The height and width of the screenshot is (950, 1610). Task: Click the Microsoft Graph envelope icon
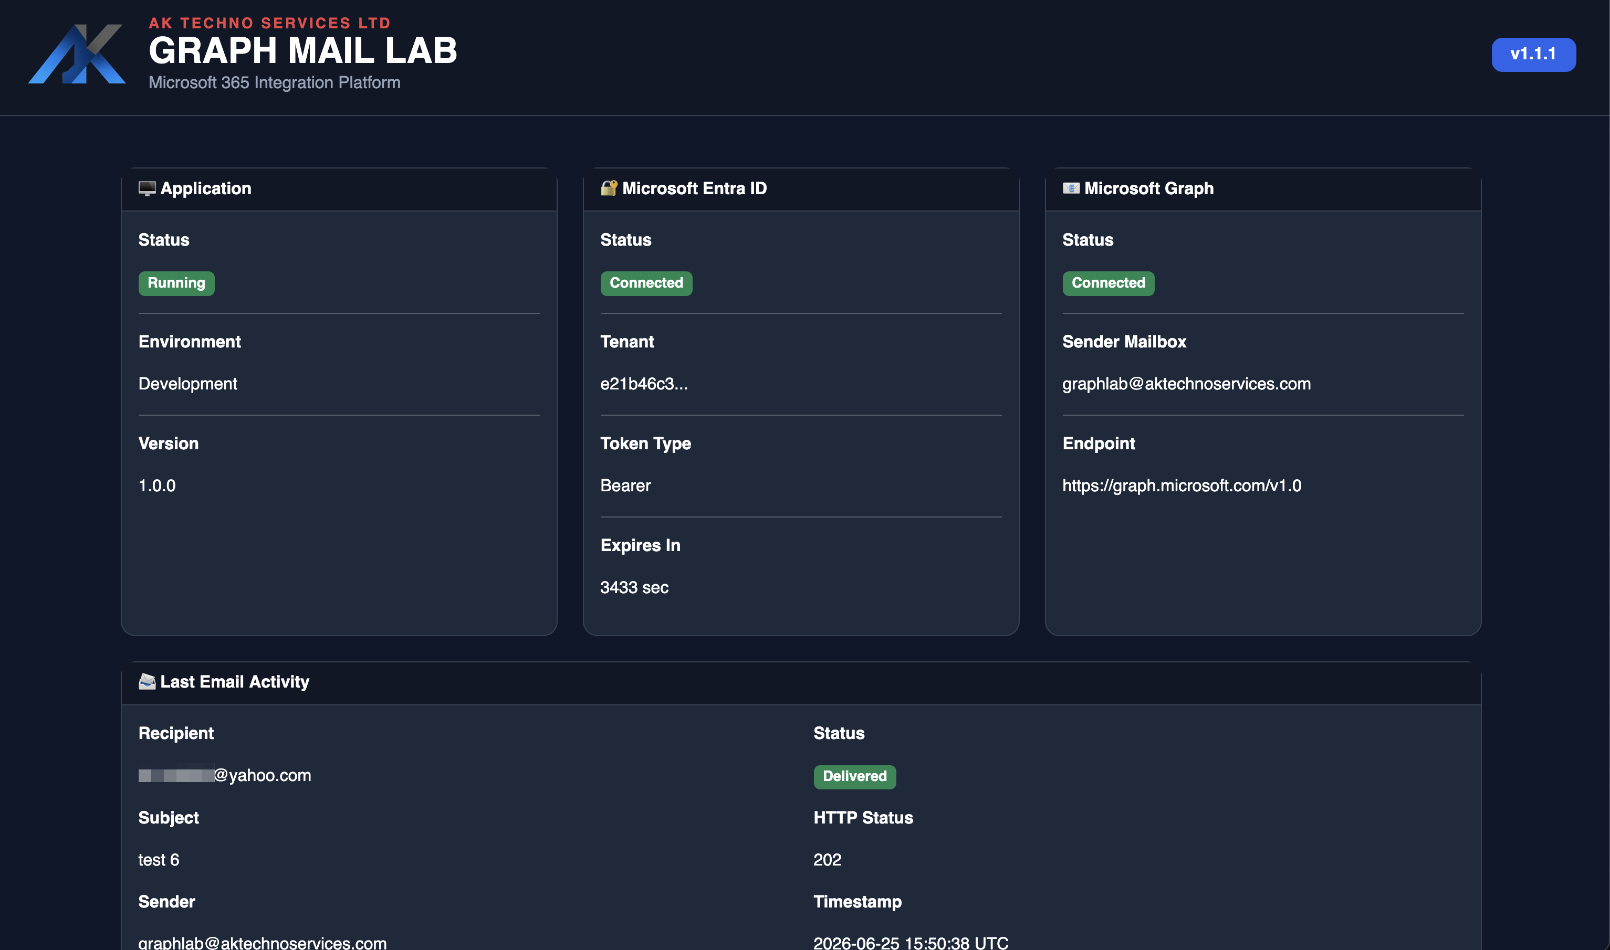1071,188
